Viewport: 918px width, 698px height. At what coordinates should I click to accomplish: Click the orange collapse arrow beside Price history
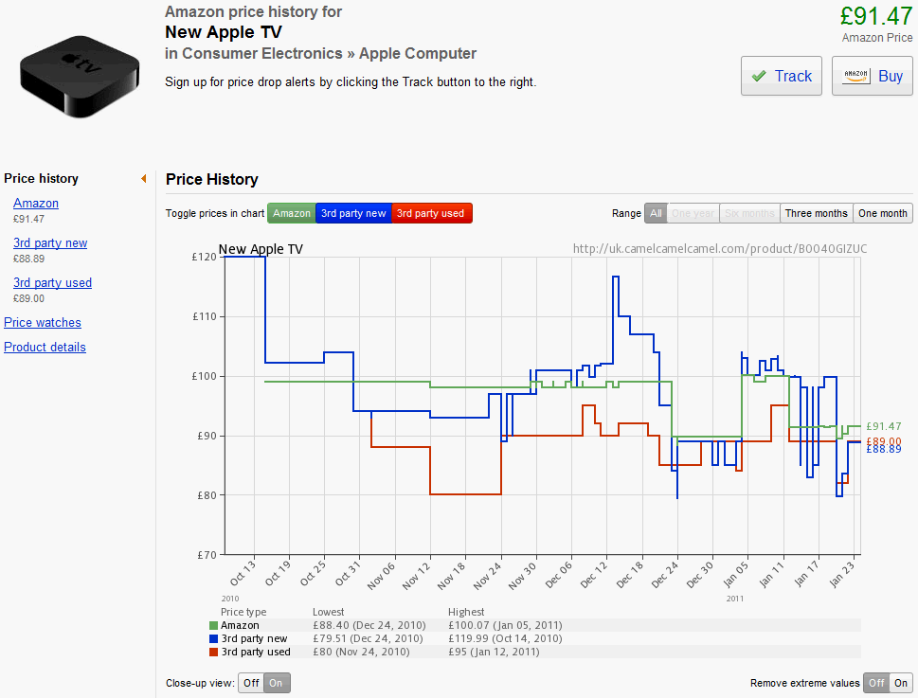point(143,178)
